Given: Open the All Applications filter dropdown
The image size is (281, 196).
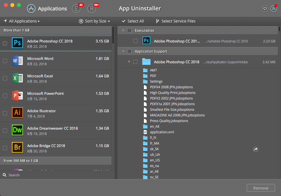Looking at the screenshot, I should (22, 21).
